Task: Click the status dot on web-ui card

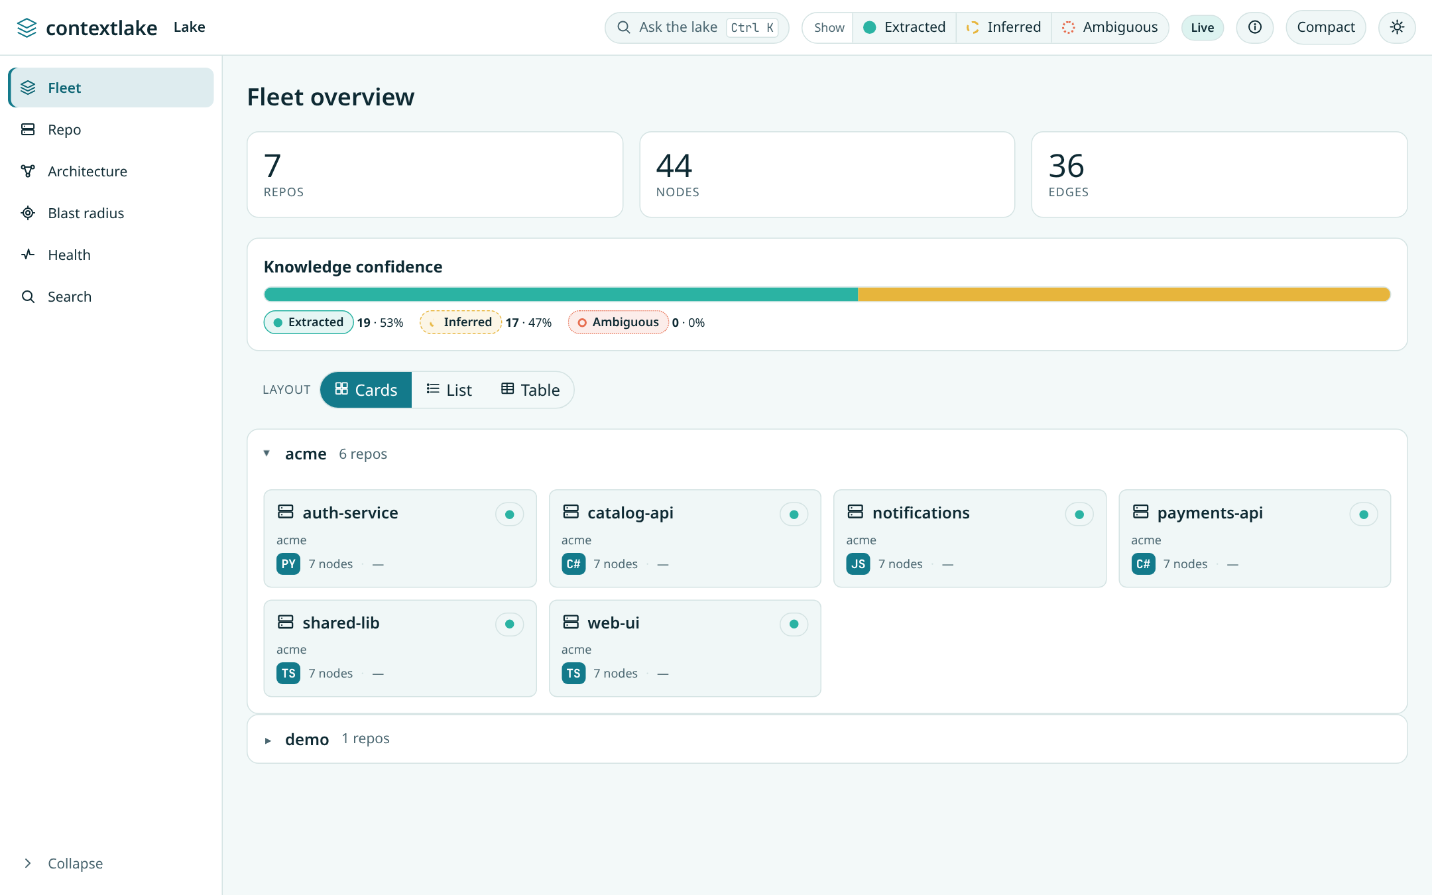Action: coord(794,624)
